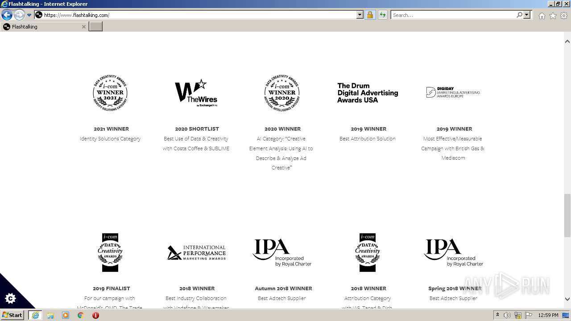Click The Drum Digital Advertising Awards logo
Viewport: 571px width, 321px height.
[368, 93]
